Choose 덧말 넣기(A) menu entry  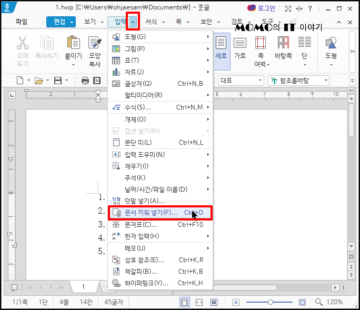tap(160, 201)
